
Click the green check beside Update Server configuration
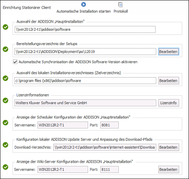click(6, 145)
